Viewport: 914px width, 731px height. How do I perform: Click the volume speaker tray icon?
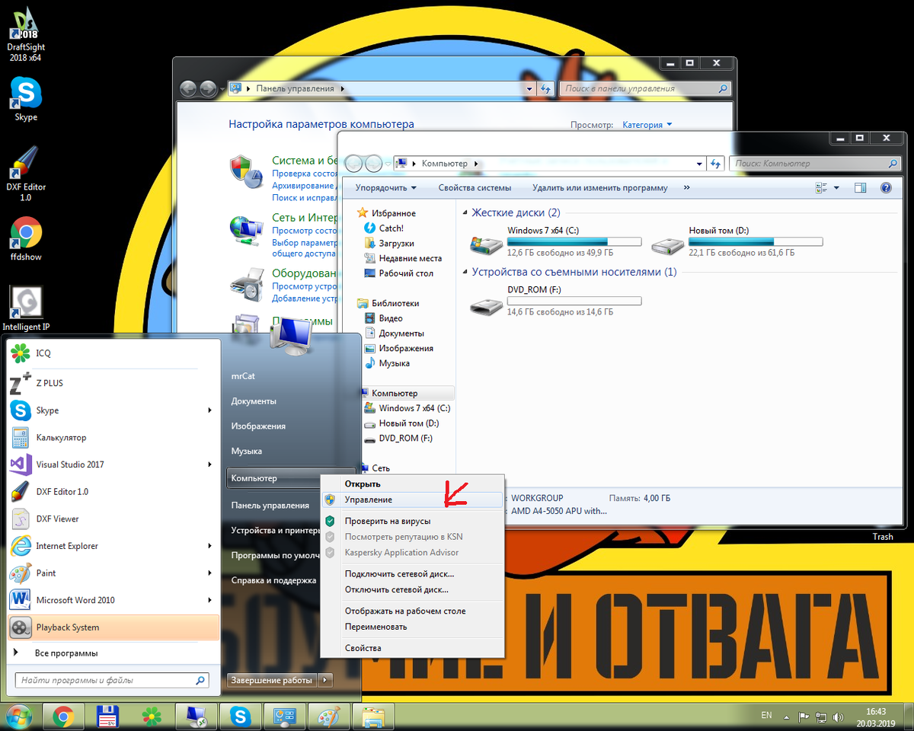coord(839,717)
